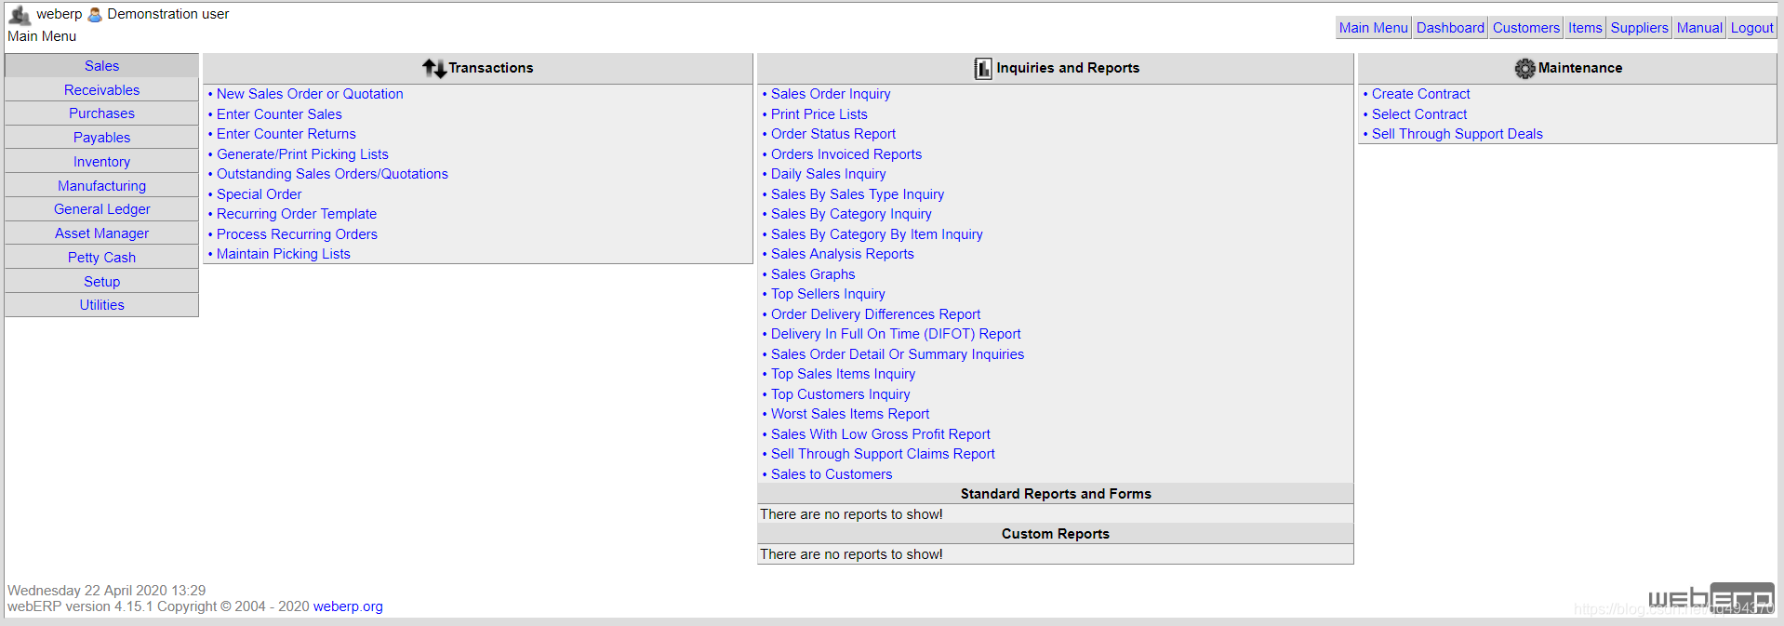The height and width of the screenshot is (626, 1784).
Task: Click Create Contract under Maintenance
Action: click(1420, 94)
